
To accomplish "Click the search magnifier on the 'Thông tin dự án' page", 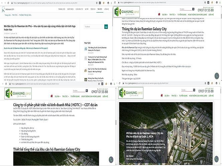I will (193, 9).
